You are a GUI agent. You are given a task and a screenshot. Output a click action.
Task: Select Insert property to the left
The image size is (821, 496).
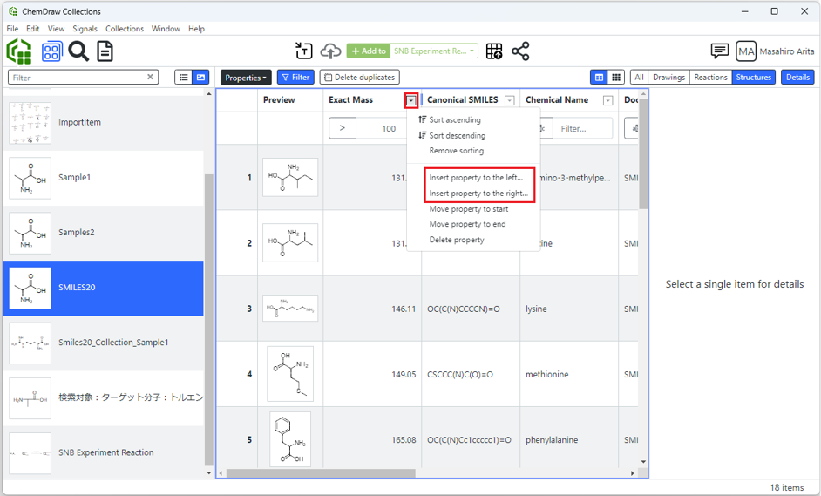coord(475,178)
